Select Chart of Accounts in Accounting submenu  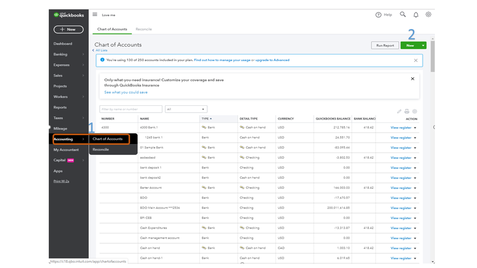point(108,139)
